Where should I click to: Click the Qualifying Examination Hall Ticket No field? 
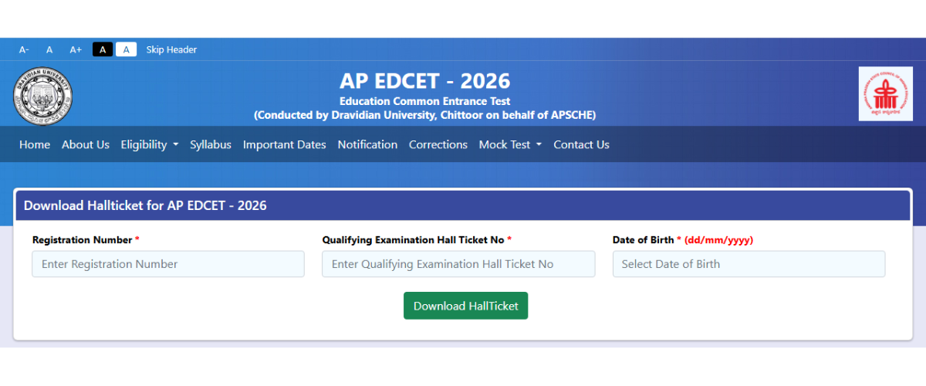(x=458, y=264)
